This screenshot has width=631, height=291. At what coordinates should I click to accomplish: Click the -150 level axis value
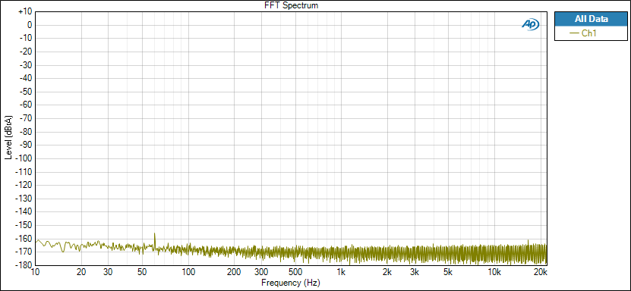24,225
